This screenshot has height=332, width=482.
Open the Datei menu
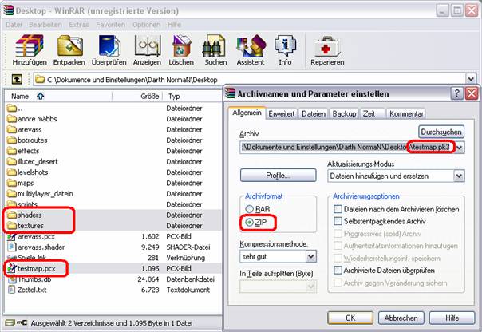pos(14,25)
